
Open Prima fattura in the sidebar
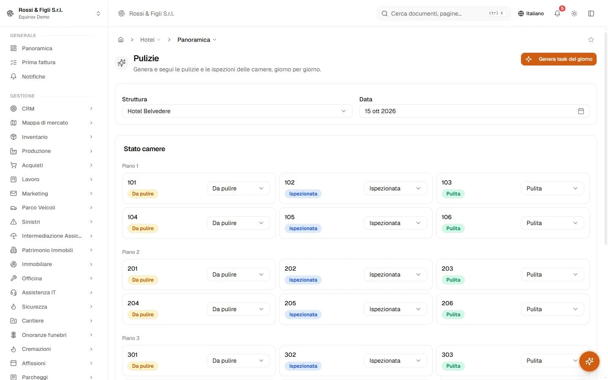click(52, 62)
